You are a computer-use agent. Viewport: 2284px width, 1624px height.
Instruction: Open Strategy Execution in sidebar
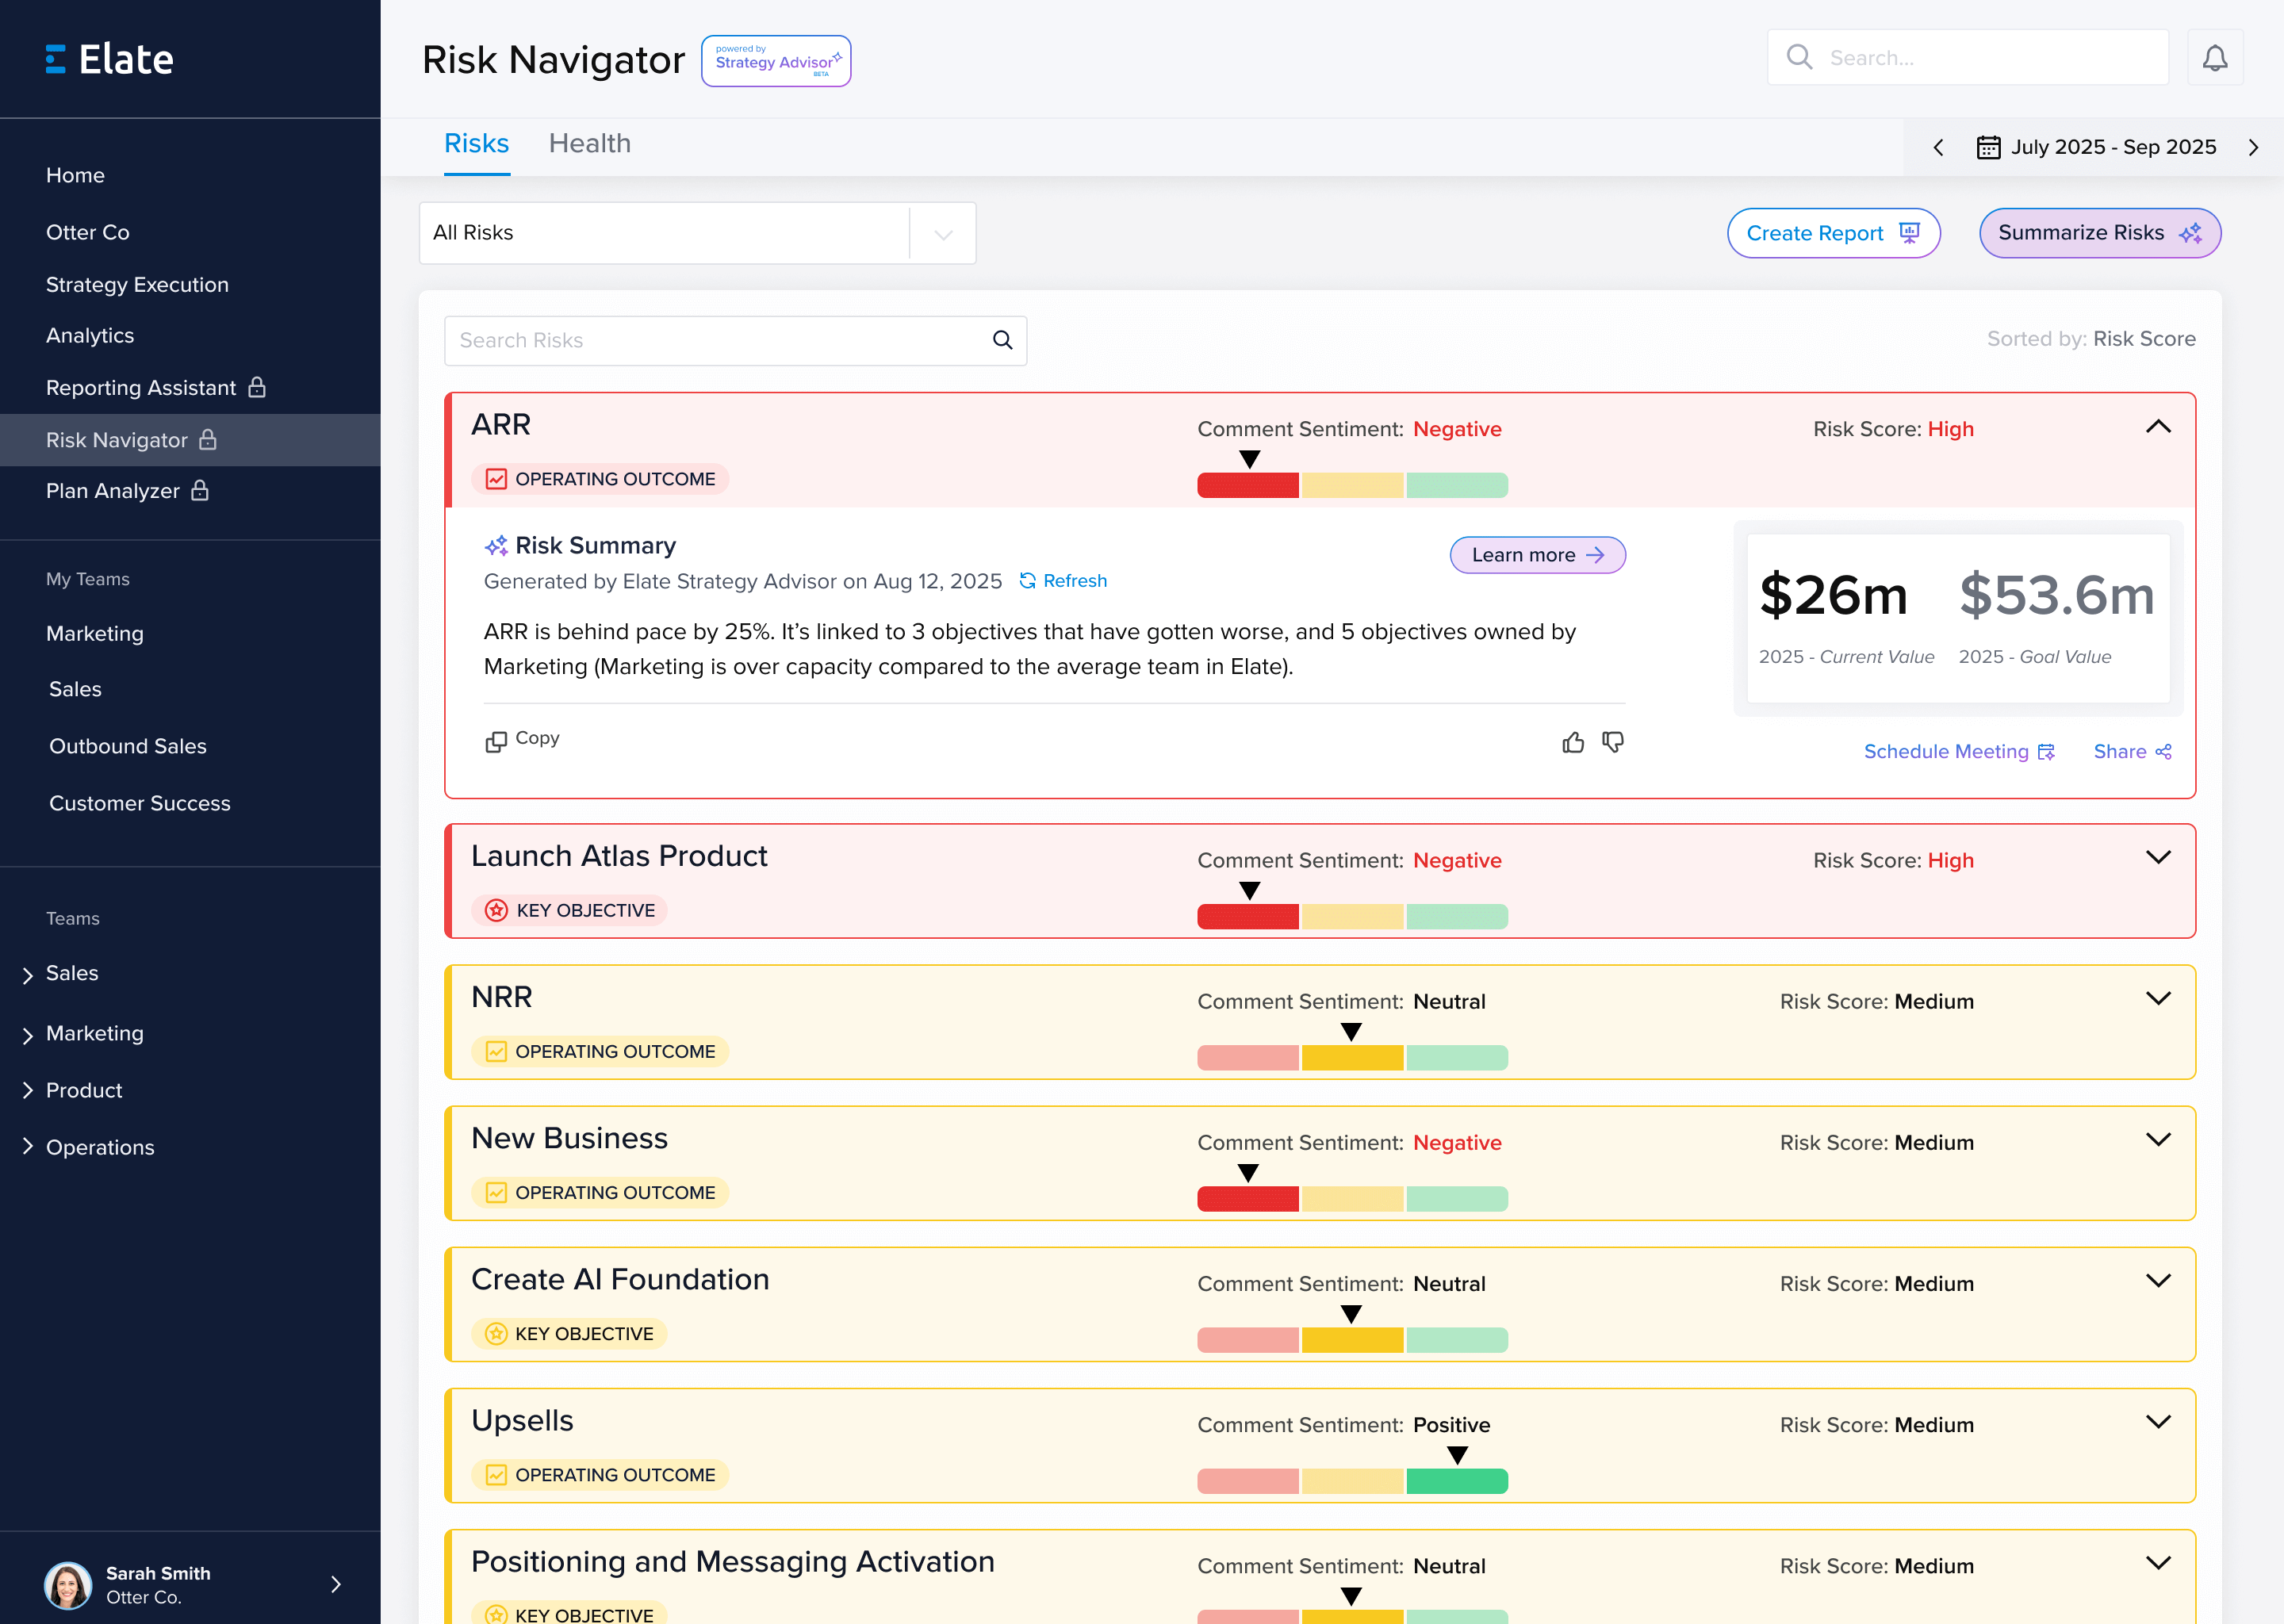click(x=137, y=285)
